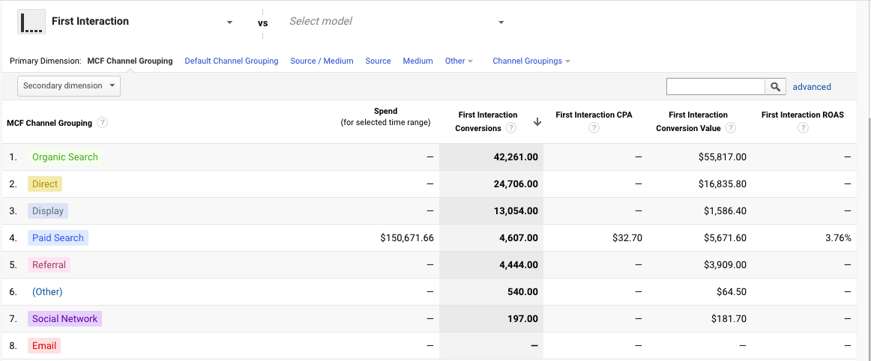Select the Medium primary dimension

pos(418,61)
